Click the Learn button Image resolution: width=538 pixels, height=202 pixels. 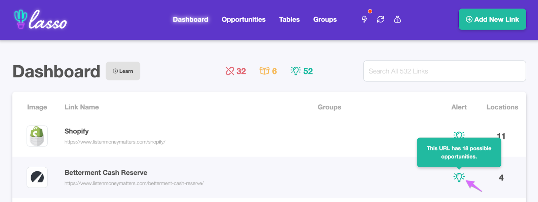123,71
